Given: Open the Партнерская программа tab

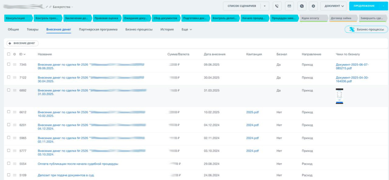Looking at the screenshot, I should point(98,29).
